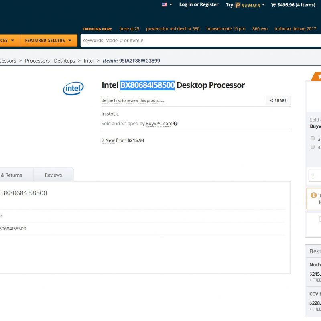
Task: Click the $215.93 price text
Action: click(x=136, y=140)
